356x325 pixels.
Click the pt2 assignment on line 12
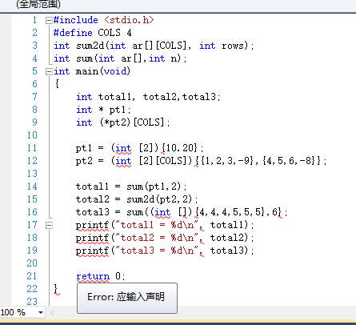201,161
